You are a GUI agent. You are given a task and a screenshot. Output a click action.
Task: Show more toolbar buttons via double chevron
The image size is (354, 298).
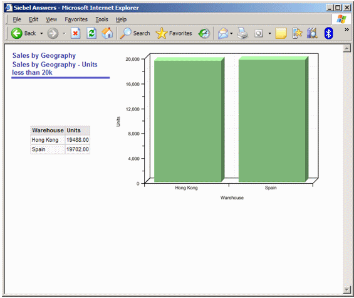pos(346,29)
